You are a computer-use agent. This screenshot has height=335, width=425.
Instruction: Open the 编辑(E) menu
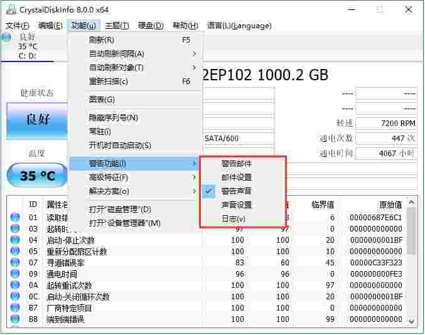pos(50,26)
